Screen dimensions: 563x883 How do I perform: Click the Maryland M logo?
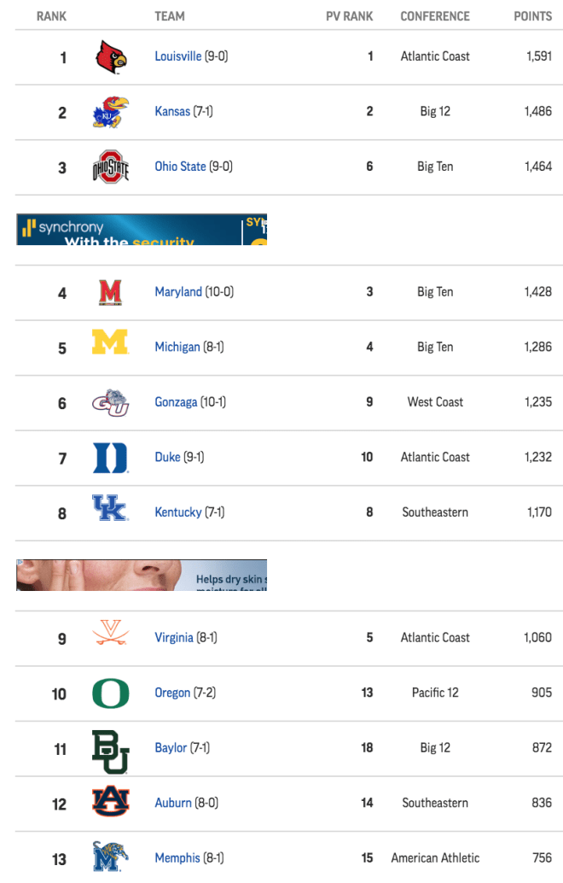point(110,292)
